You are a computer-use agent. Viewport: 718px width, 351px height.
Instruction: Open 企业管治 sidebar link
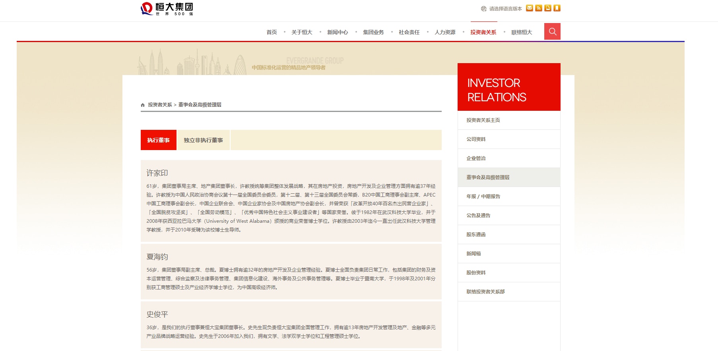click(x=509, y=158)
